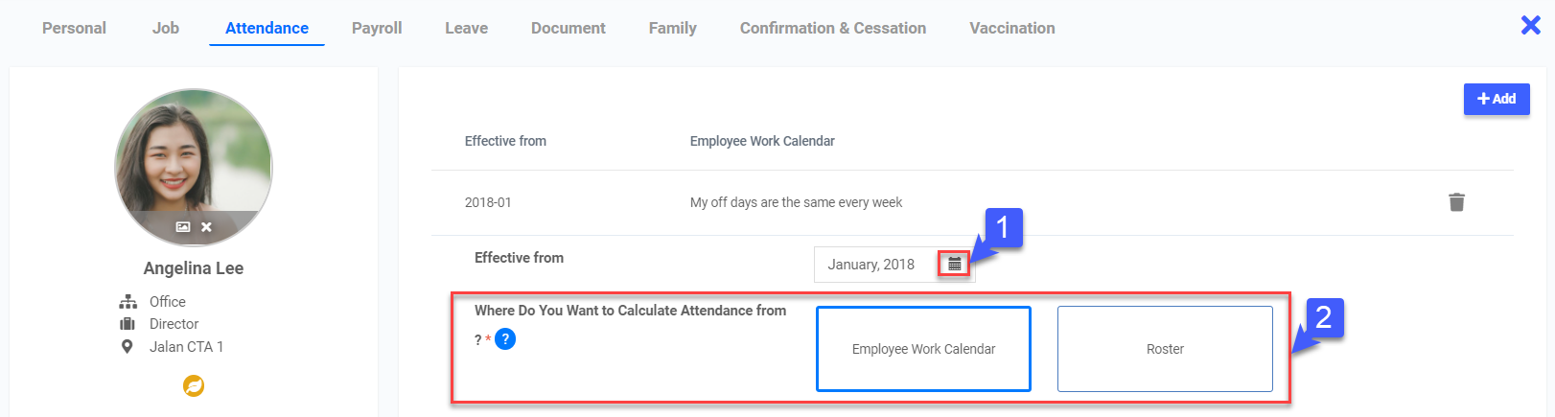Open the Confirmation & Cessation tab

pyautogui.click(x=832, y=28)
